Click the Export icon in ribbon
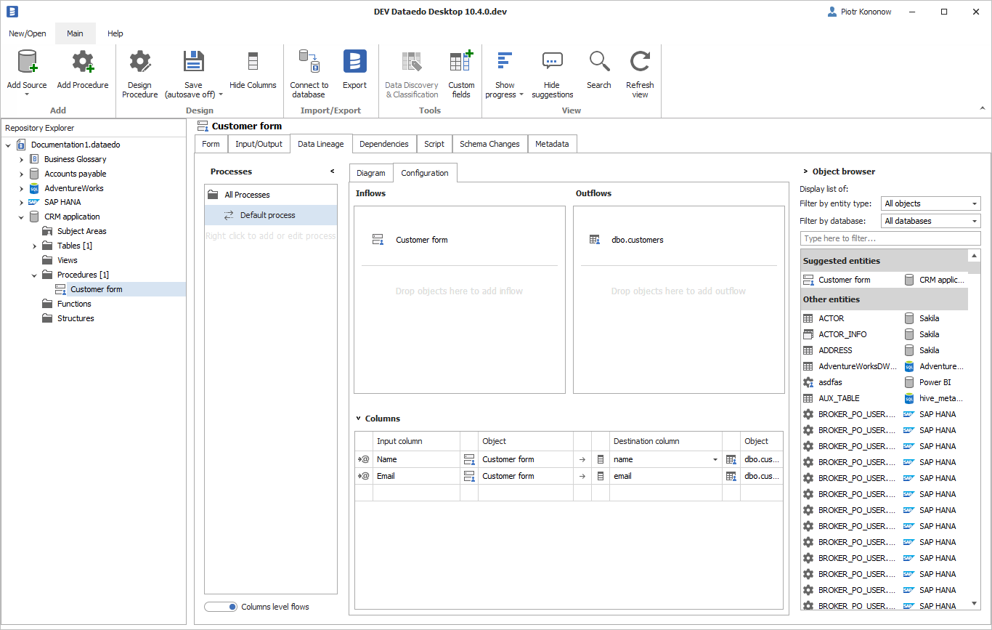Screen dimensions: 992x630 [354, 62]
